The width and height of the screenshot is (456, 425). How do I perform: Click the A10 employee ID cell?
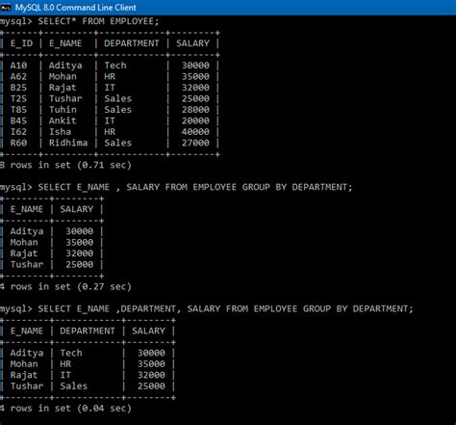point(18,66)
